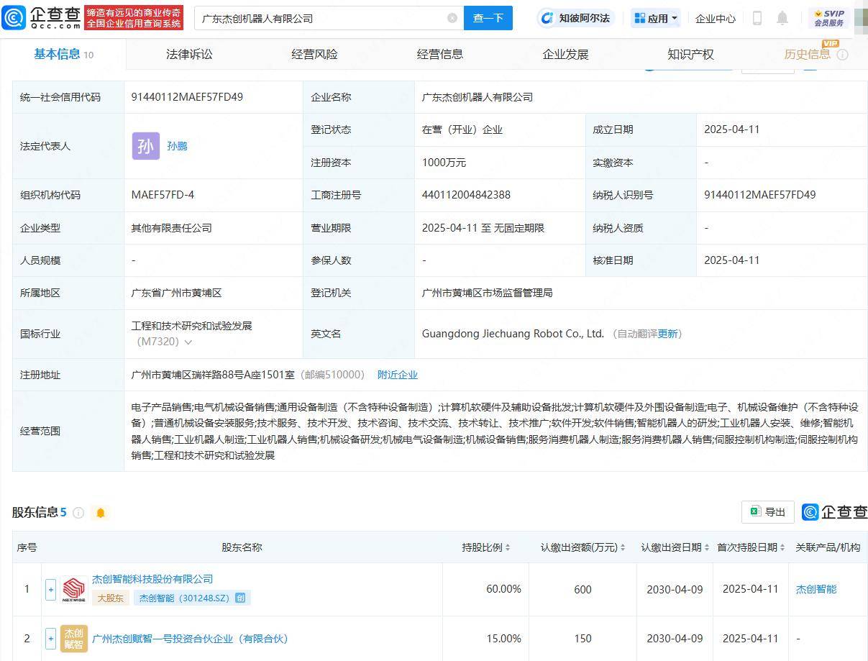
Task: Expand row 1 杰创智能科技 plus button
Action: pyautogui.click(x=50, y=589)
